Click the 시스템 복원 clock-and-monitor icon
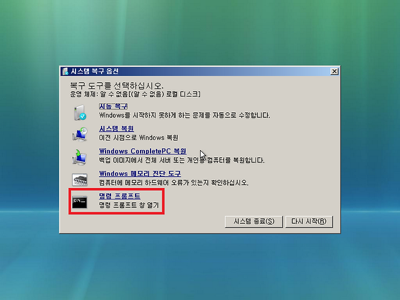 point(80,134)
